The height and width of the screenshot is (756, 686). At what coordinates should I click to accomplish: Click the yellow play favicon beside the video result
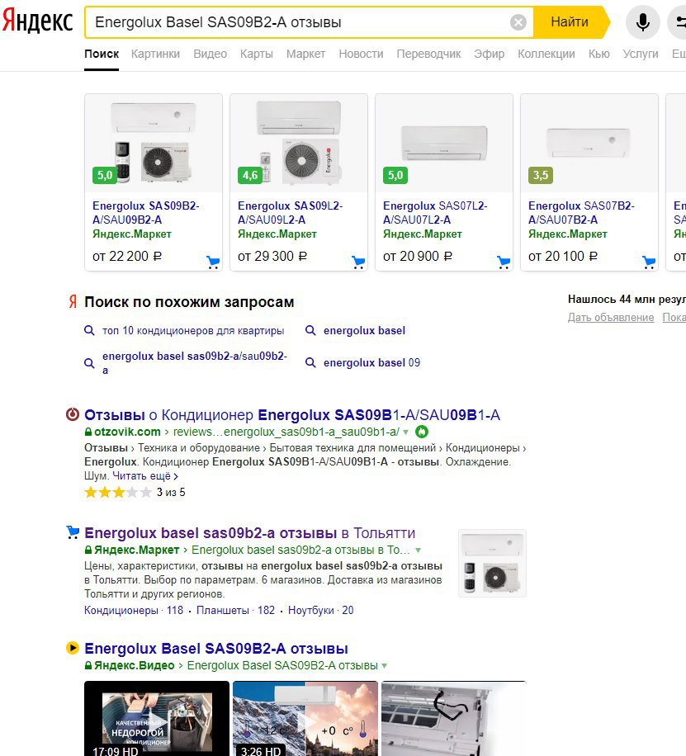[x=73, y=648]
